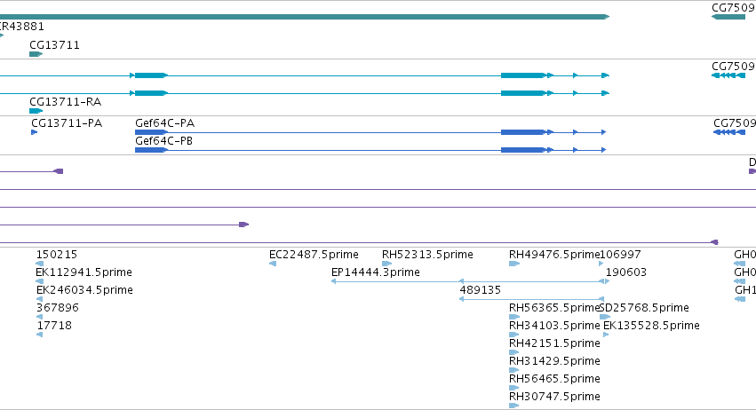Open the Gef64C-PA label link

pos(165,123)
